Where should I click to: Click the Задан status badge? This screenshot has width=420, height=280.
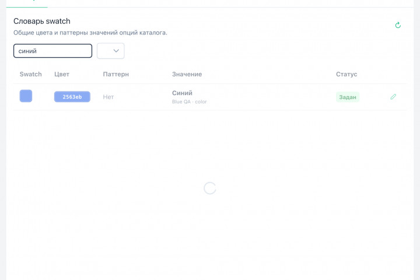(348, 97)
